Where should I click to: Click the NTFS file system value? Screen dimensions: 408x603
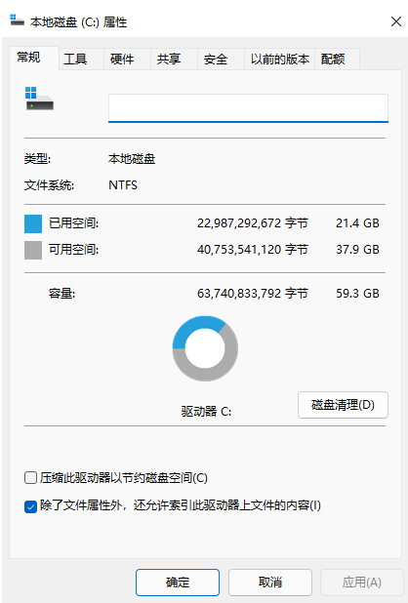click(123, 185)
